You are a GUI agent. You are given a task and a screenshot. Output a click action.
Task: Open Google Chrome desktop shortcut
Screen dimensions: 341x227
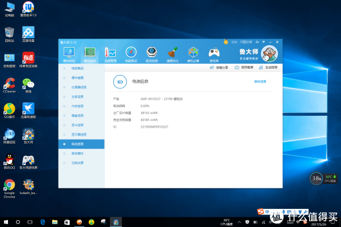pos(9,188)
